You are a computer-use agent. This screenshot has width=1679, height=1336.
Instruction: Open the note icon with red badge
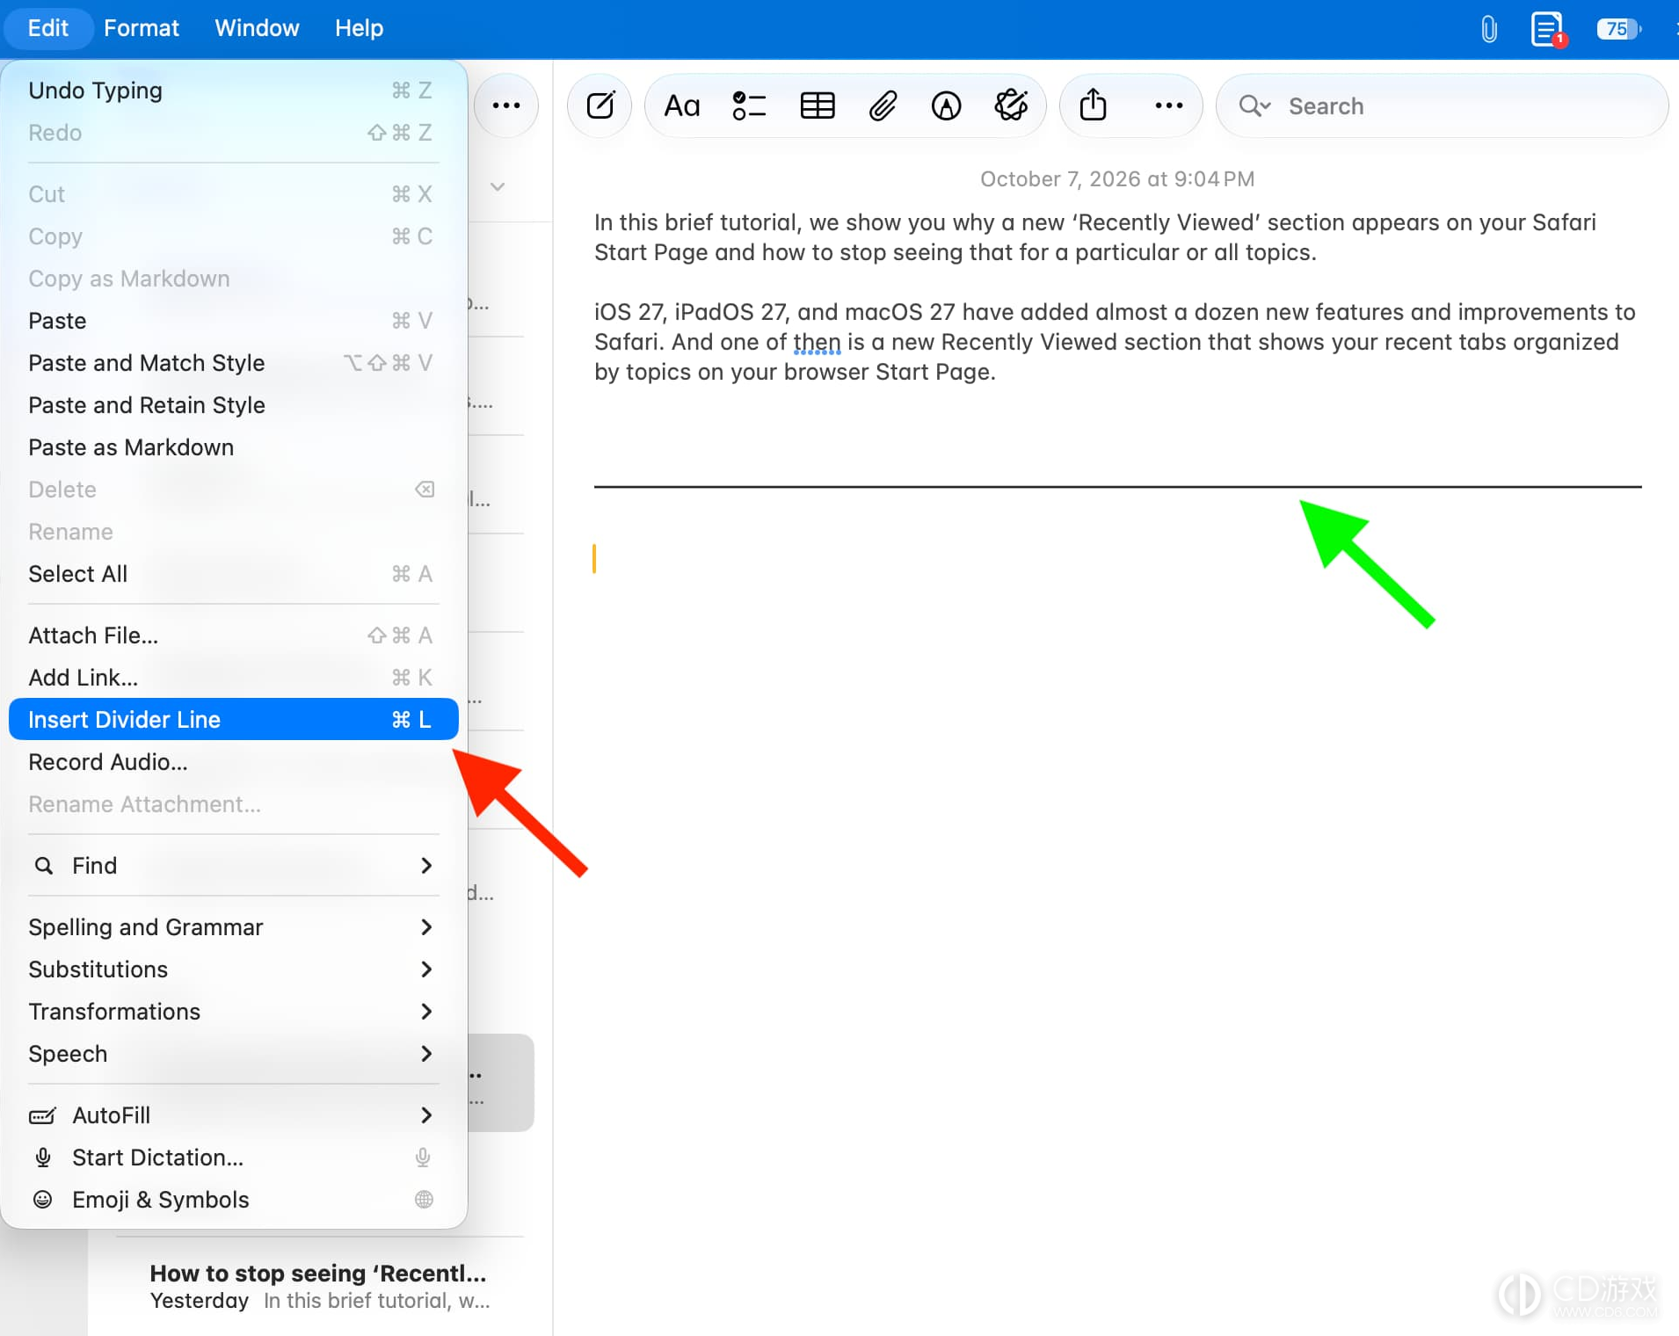[x=1548, y=29]
